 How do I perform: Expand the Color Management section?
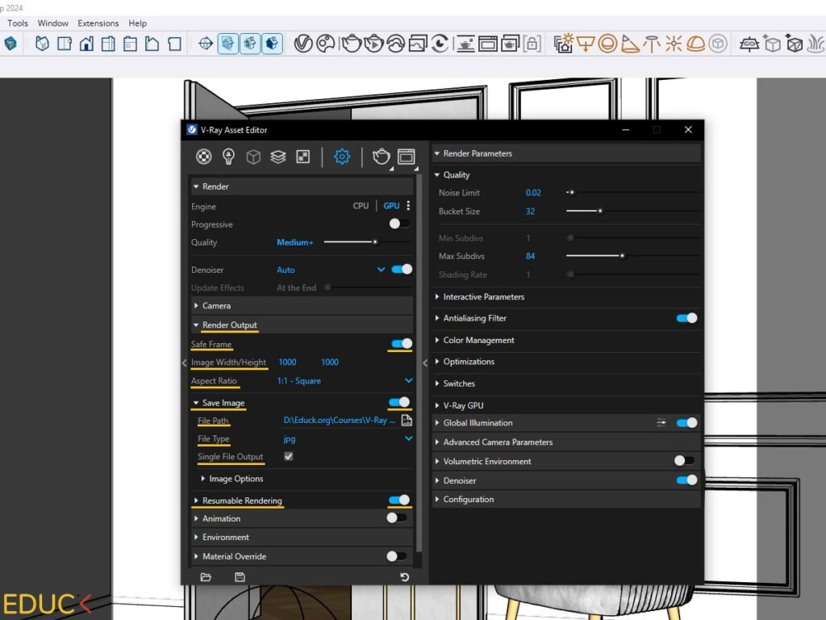pyautogui.click(x=478, y=340)
